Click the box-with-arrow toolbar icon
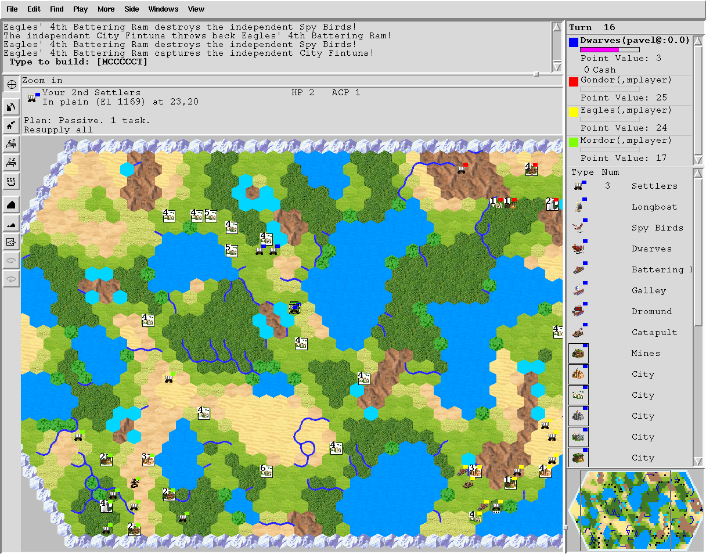Viewport: 706px width, 554px height. tap(12, 242)
